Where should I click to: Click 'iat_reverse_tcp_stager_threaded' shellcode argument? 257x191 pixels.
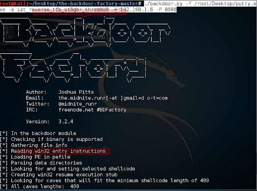click(63, 10)
